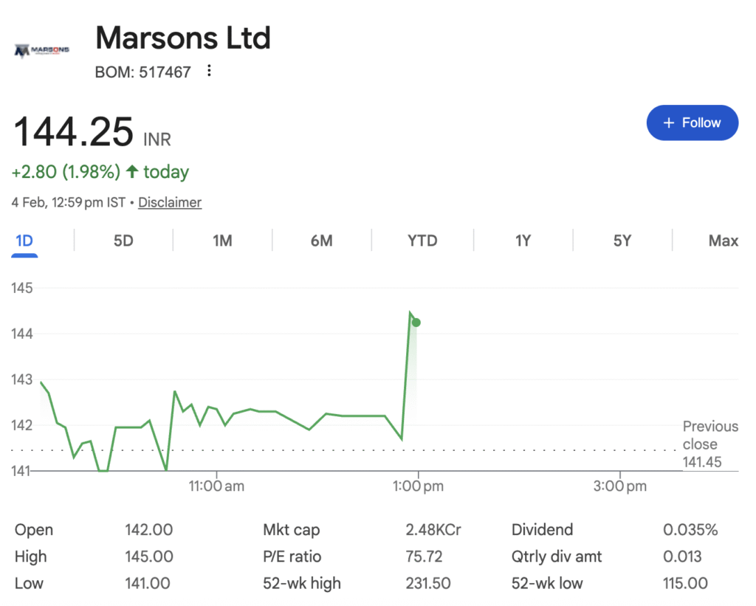The height and width of the screenshot is (606, 756).
Task: Click the Dividend yield value 0.035%
Action: [690, 530]
